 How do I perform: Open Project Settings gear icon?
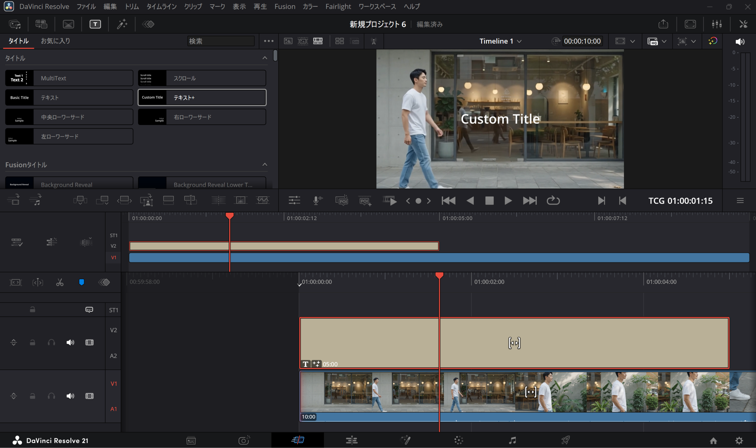[x=739, y=441]
